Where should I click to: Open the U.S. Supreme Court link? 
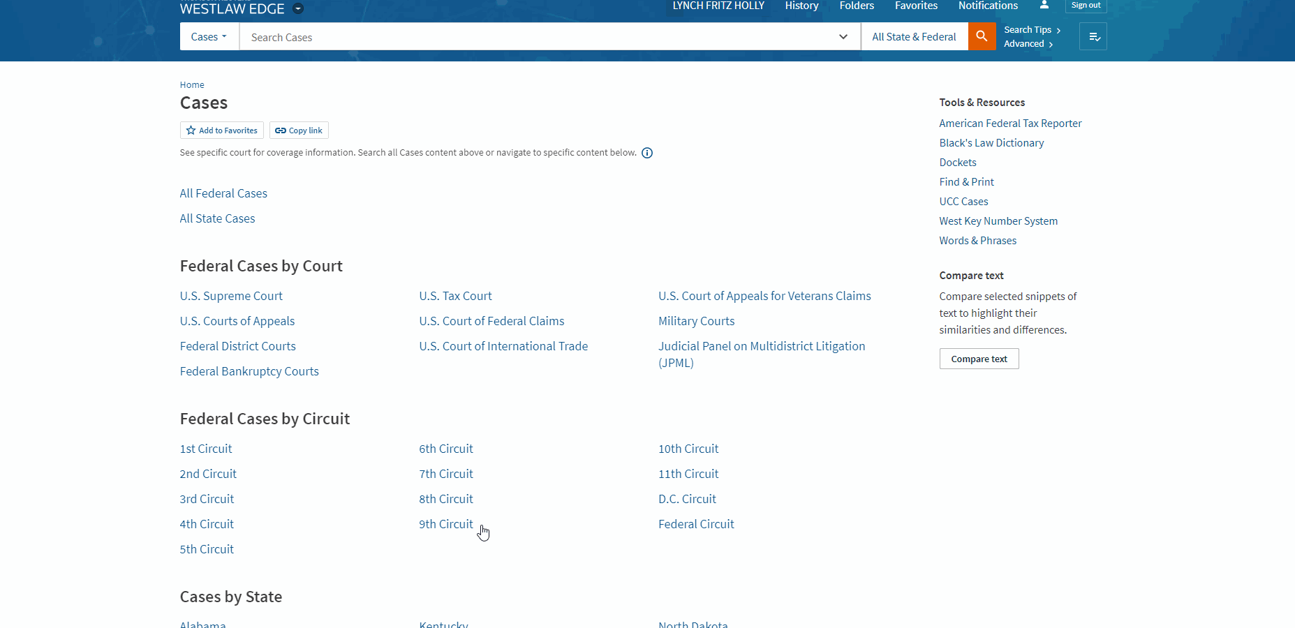[231, 296]
